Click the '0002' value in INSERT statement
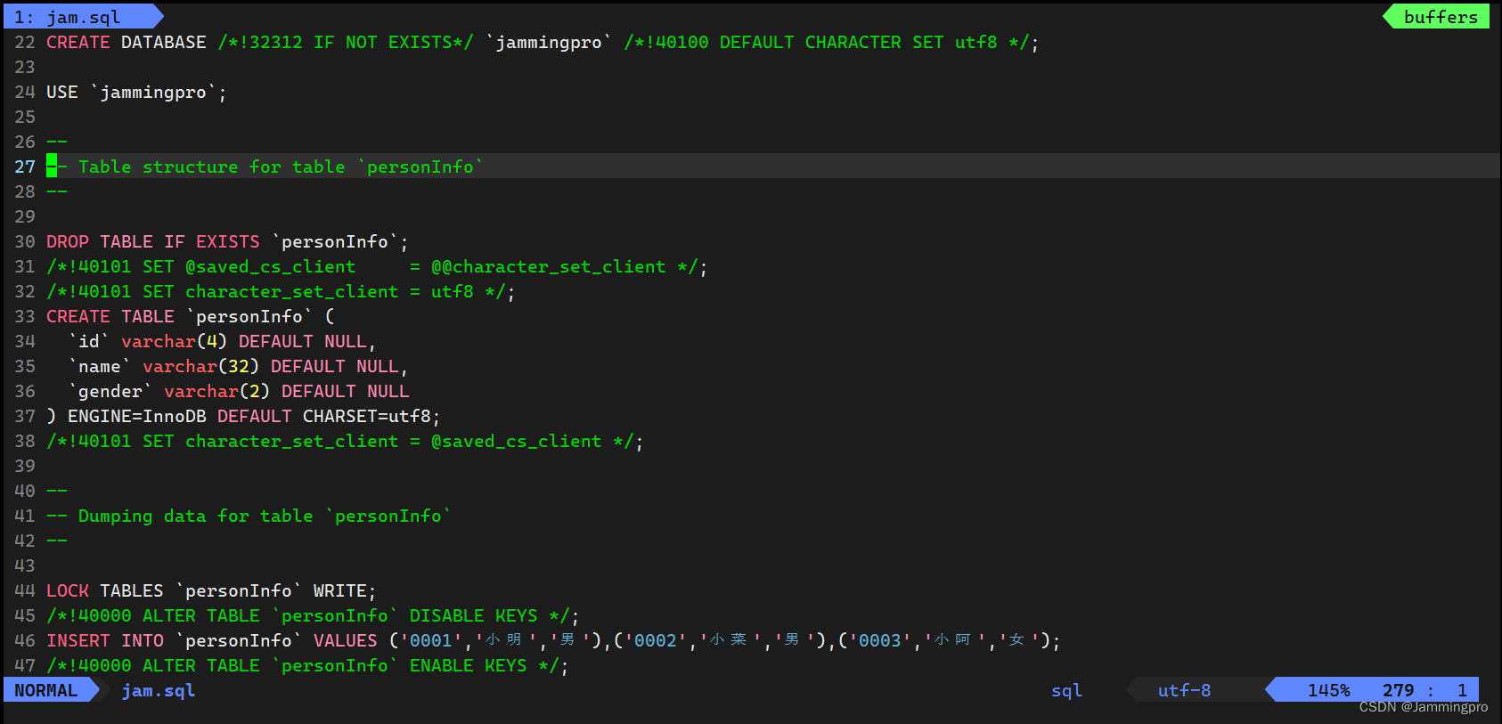 pos(656,640)
